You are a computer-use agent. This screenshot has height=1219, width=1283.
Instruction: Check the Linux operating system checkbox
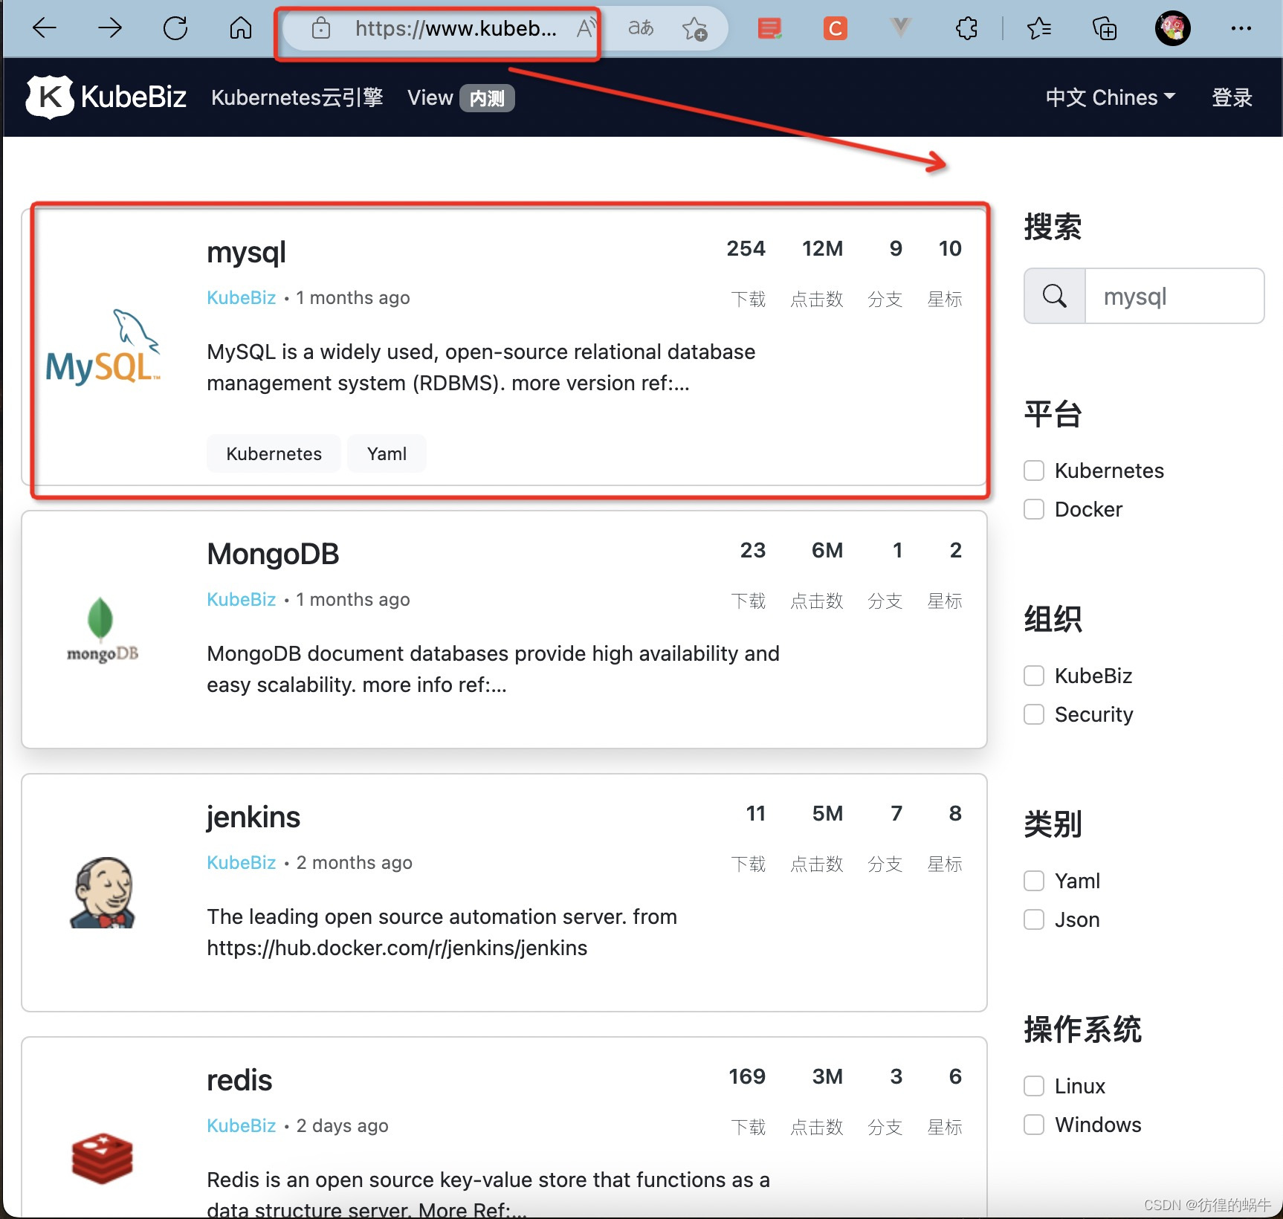pyautogui.click(x=1034, y=1086)
